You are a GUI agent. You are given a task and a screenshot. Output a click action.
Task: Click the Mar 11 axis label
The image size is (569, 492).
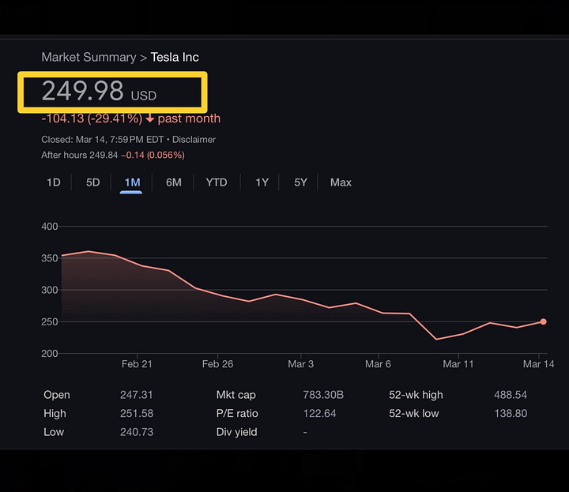click(458, 364)
